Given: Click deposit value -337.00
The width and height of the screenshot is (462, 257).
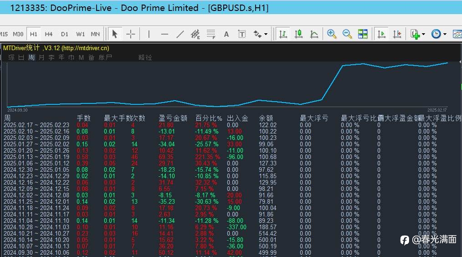Looking at the screenshot, I should (x=236, y=227).
